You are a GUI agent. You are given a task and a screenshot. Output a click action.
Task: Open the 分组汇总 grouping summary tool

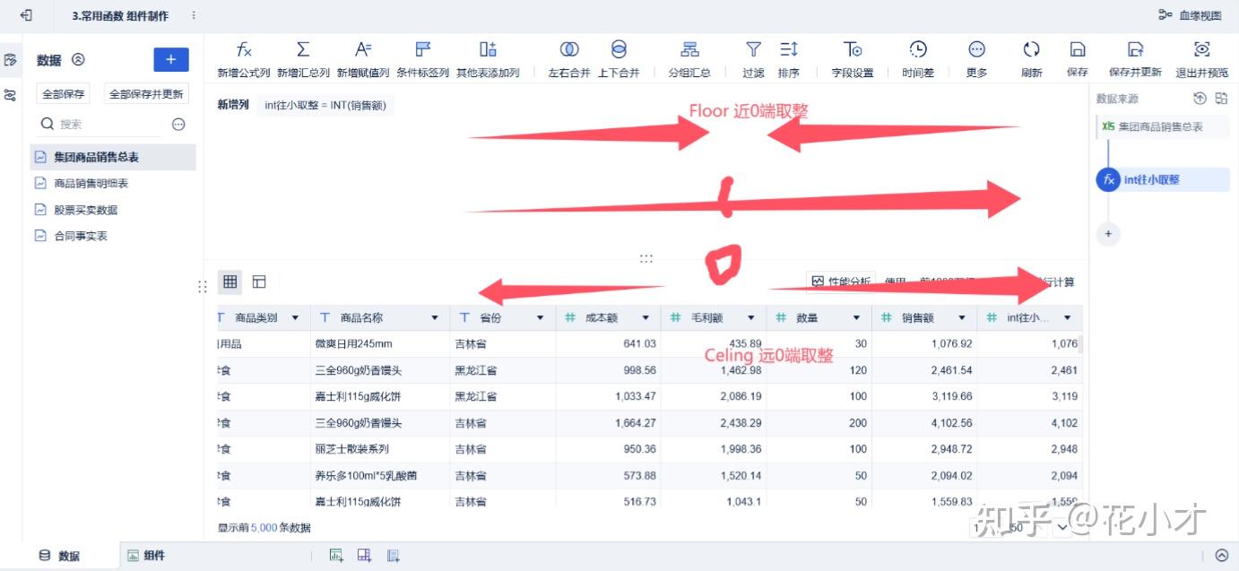coord(689,56)
